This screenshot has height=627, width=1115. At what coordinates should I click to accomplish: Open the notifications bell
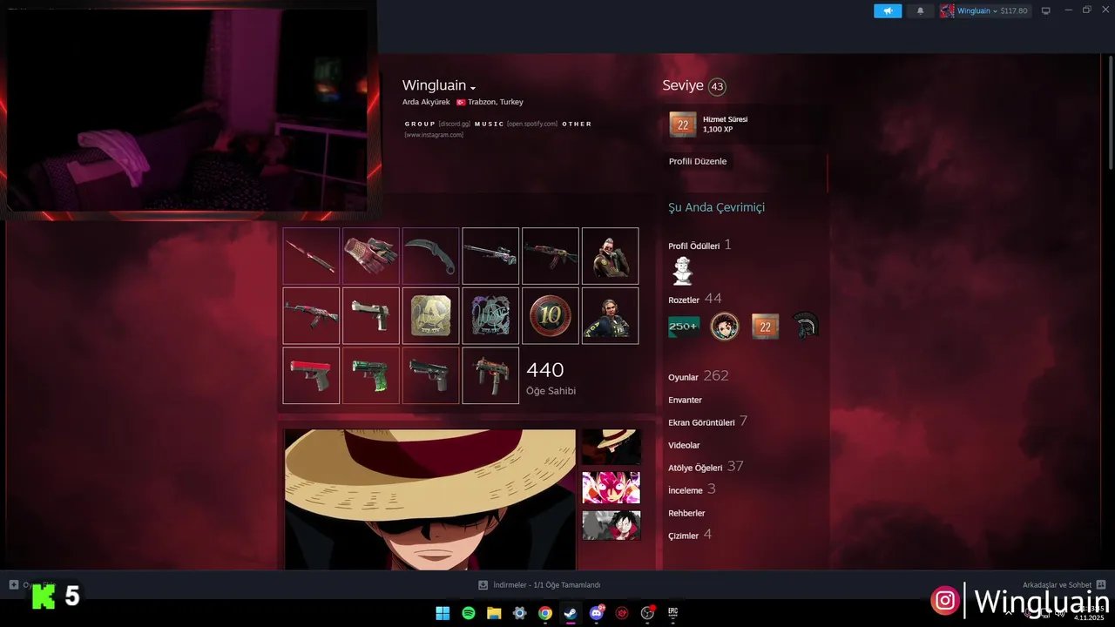[x=920, y=10]
